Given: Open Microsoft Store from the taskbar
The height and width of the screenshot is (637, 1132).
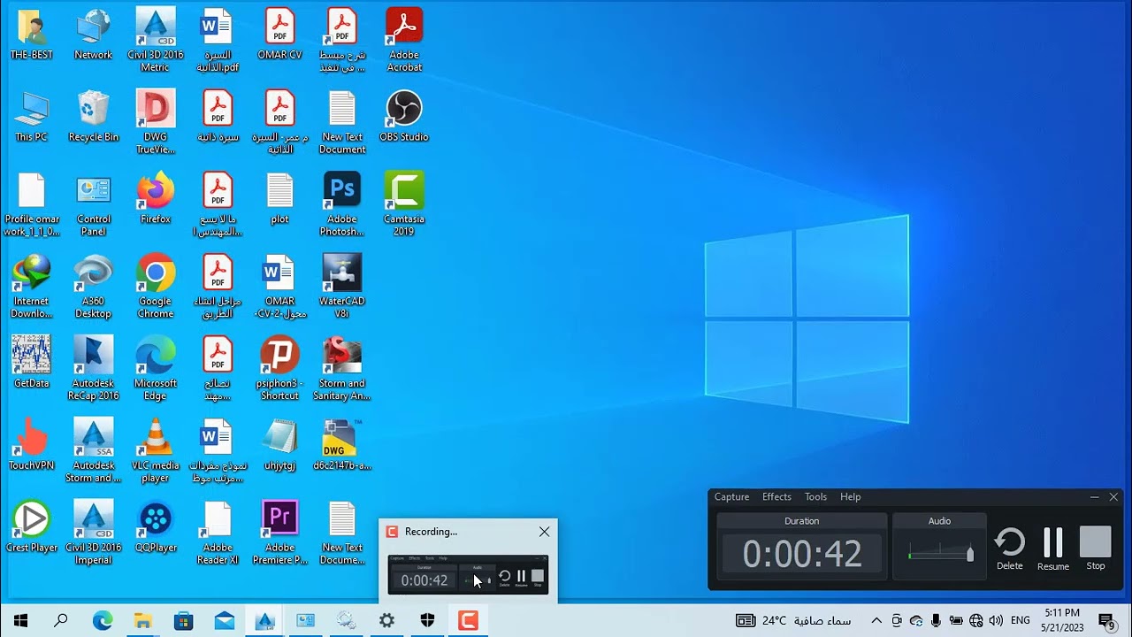Looking at the screenshot, I should (183, 621).
